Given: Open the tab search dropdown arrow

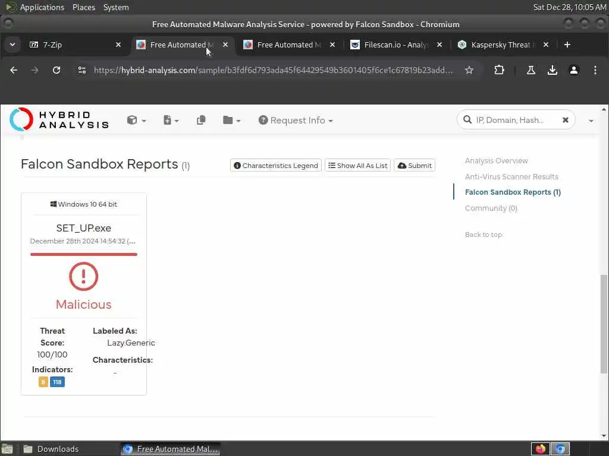Looking at the screenshot, I should point(12,45).
